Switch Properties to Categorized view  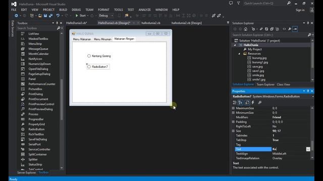point(235,103)
